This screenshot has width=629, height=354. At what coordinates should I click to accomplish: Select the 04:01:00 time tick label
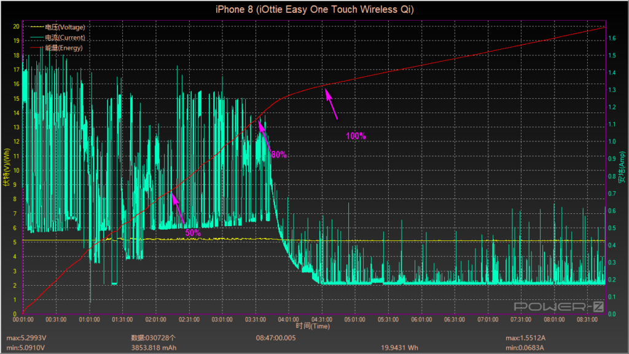point(289,320)
